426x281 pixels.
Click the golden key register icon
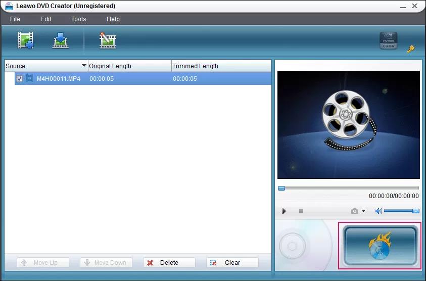tap(410, 49)
